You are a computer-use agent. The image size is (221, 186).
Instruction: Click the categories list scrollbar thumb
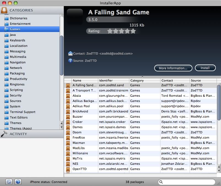[x=61, y=55]
